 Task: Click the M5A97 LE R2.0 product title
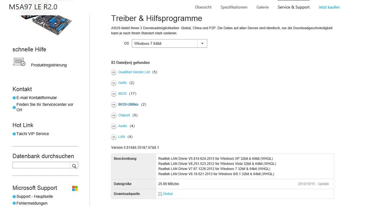[x=33, y=7]
